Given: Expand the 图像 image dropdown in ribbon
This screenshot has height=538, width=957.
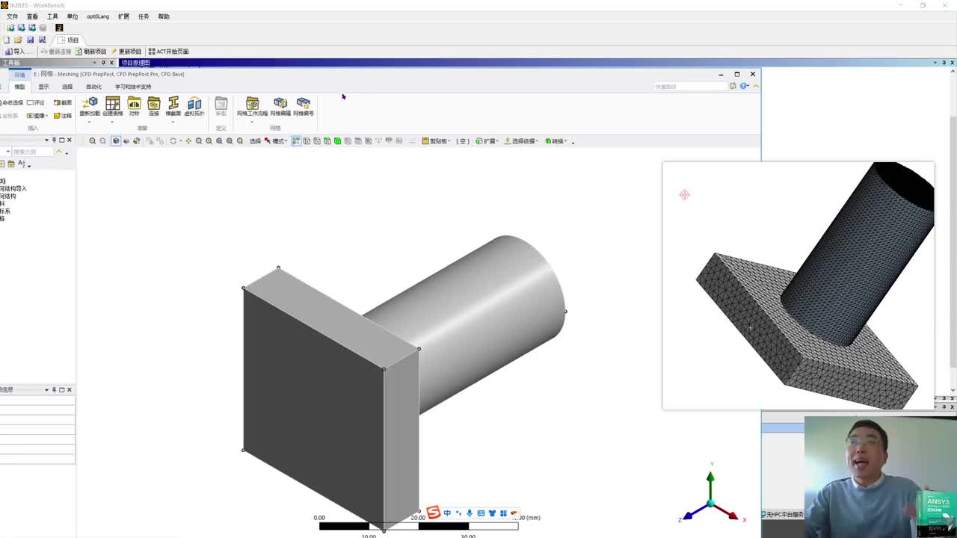Looking at the screenshot, I should [x=37, y=116].
